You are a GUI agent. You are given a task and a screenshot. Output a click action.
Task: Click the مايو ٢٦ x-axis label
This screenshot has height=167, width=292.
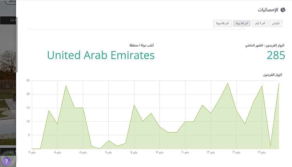(236, 152)
